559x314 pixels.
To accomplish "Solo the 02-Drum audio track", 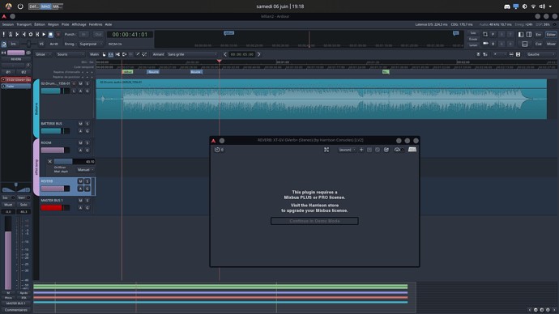I will click(87, 83).
